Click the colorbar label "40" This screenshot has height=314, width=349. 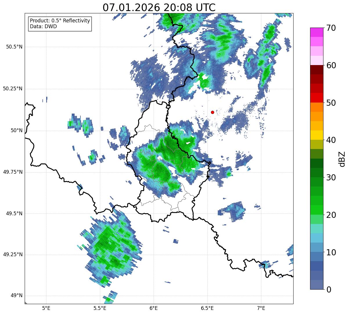click(x=331, y=140)
